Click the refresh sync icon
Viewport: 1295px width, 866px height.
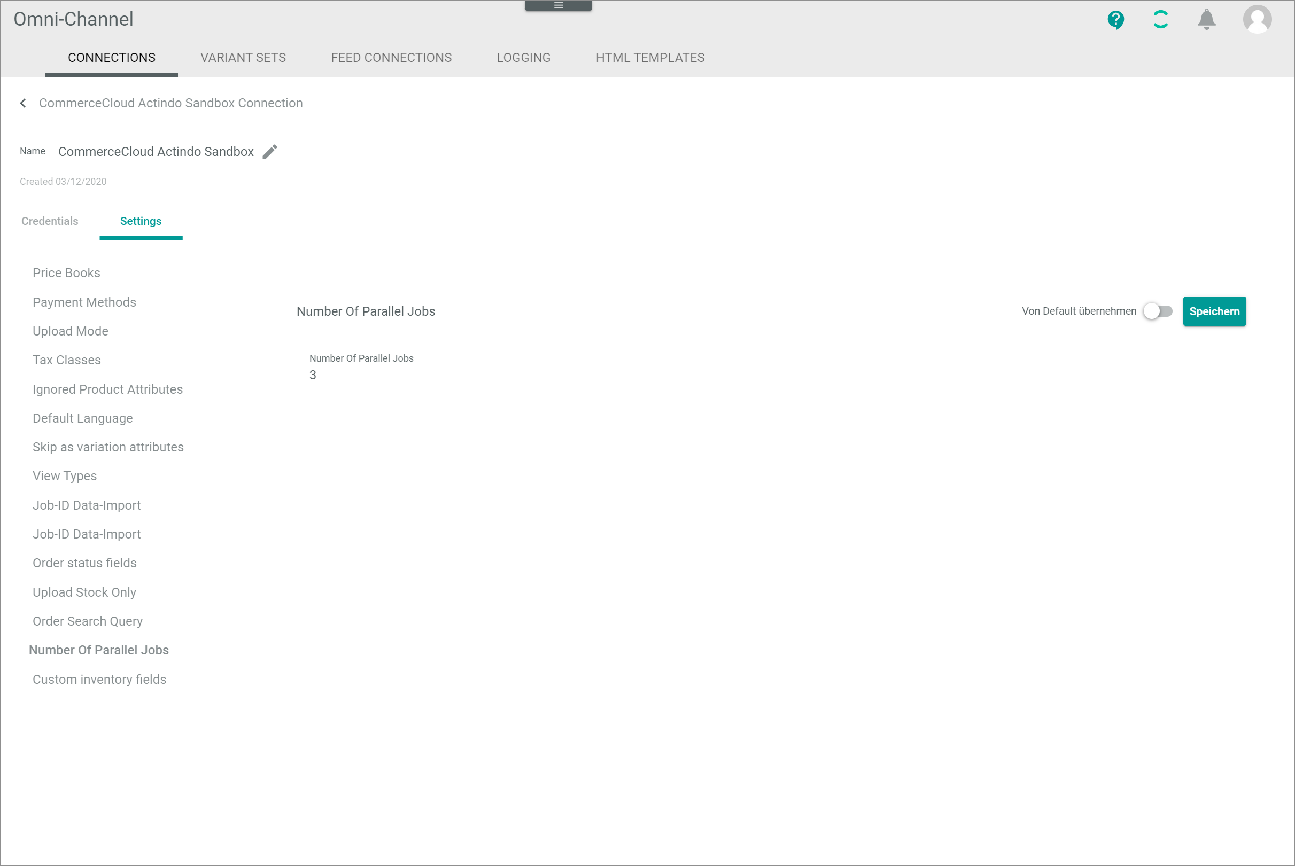[1161, 19]
